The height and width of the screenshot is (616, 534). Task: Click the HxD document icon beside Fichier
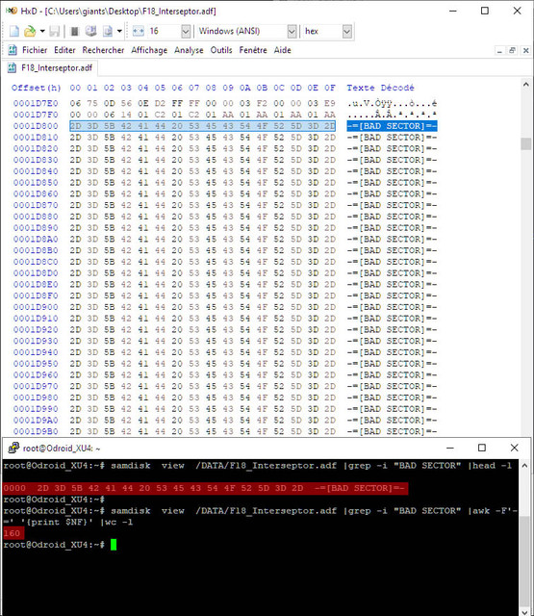click(x=13, y=50)
